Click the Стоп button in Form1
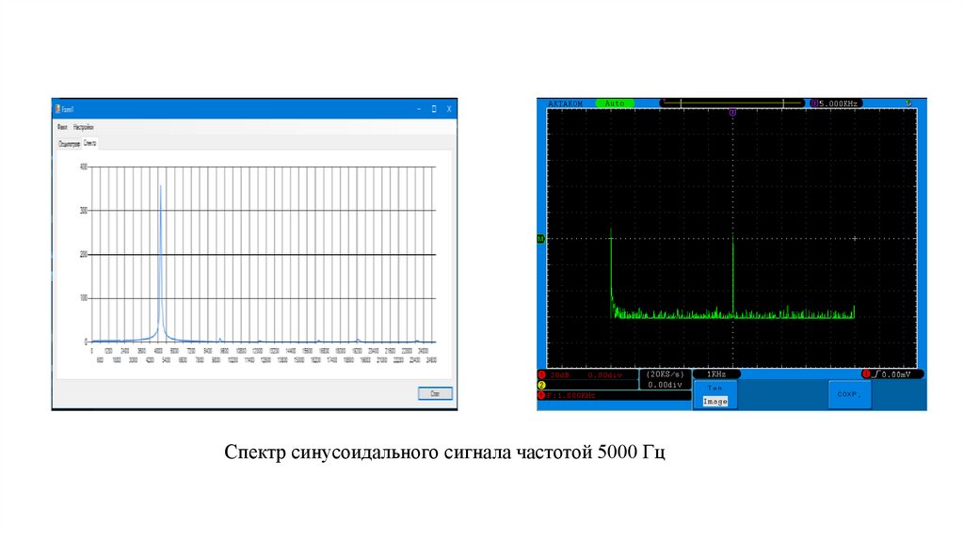The width and height of the screenshot is (964, 540). point(435,393)
